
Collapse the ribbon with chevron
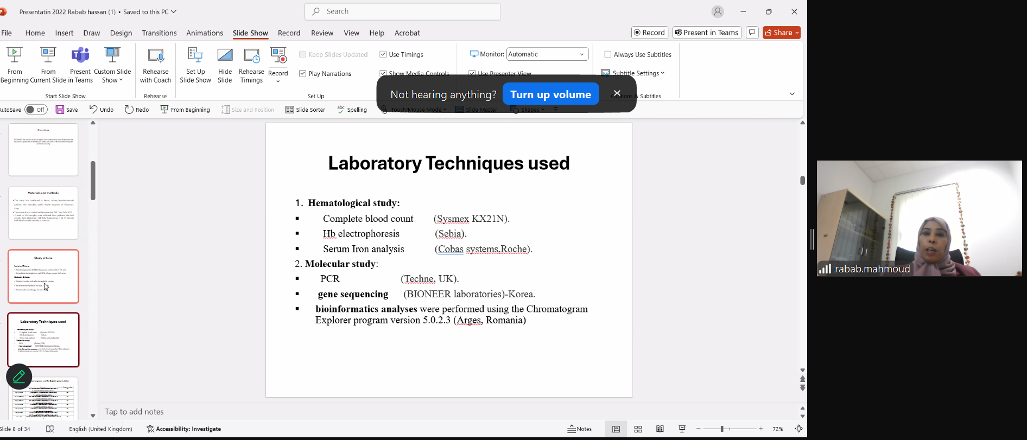click(792, 94)
